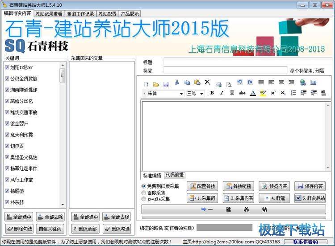Screen dimensions: 335x246
Task: Click the Undo arrow icon
Action: point(239,82)
